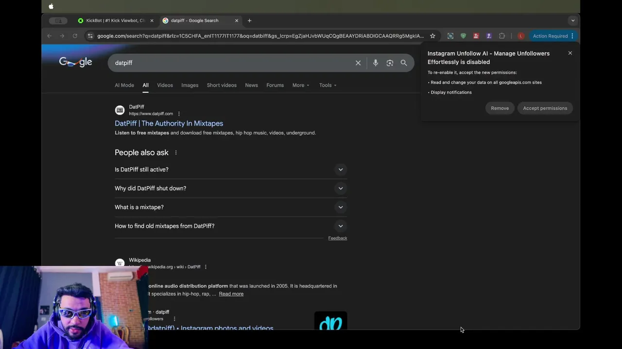This screenshot has width=622, height=349.
Task: Remove the Instagram Unfollow AI extension
Action: (x=500, y=108)
